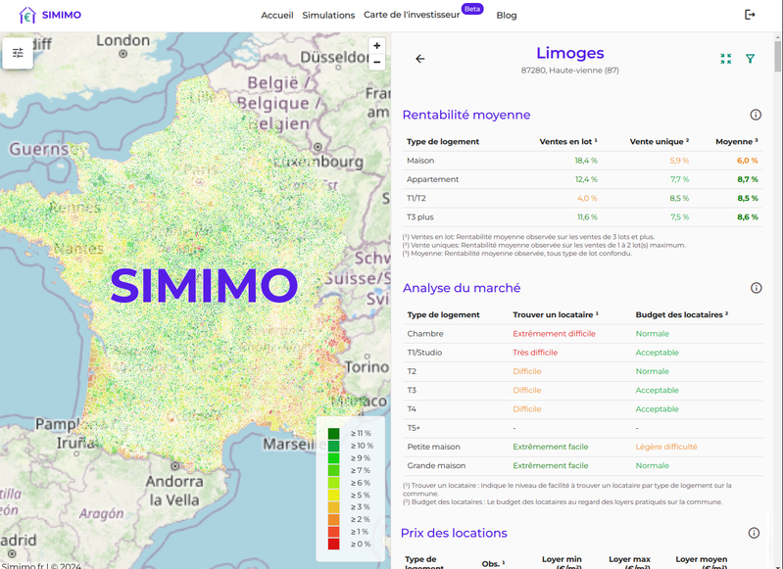Zoom in on the map
This screenshot has width=783, height=569.
tap(377, 46)
